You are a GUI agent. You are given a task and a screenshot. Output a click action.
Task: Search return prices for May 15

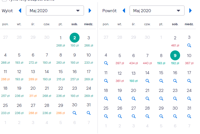(x=161, y=81)
